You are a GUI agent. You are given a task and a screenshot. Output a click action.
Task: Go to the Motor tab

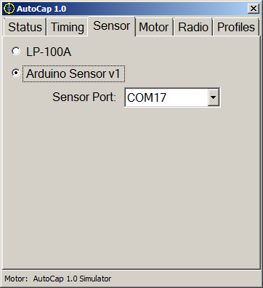tap(154, 27)
